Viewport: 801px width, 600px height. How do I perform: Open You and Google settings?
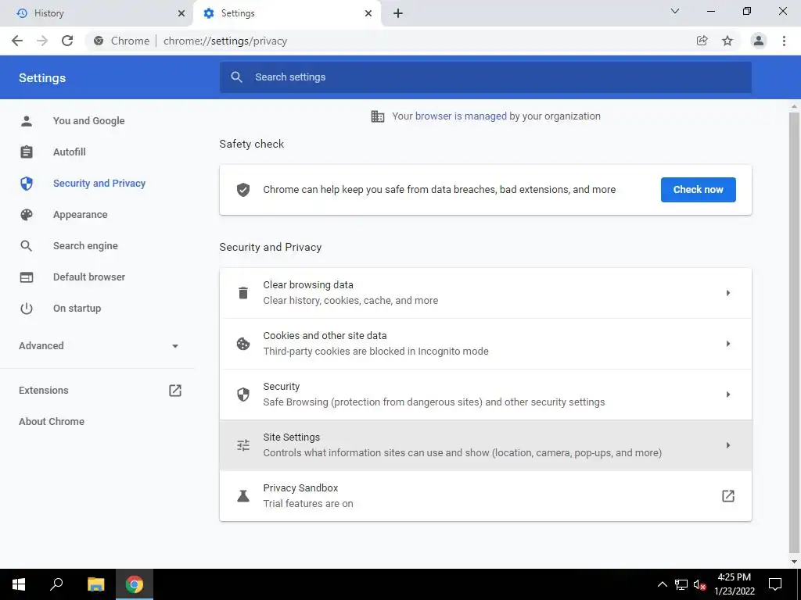[x=89, y=121]
